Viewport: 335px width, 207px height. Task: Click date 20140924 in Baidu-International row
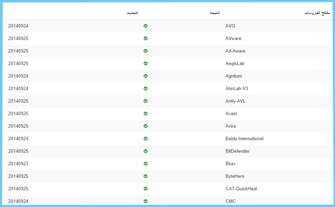[x=18, y=138]
